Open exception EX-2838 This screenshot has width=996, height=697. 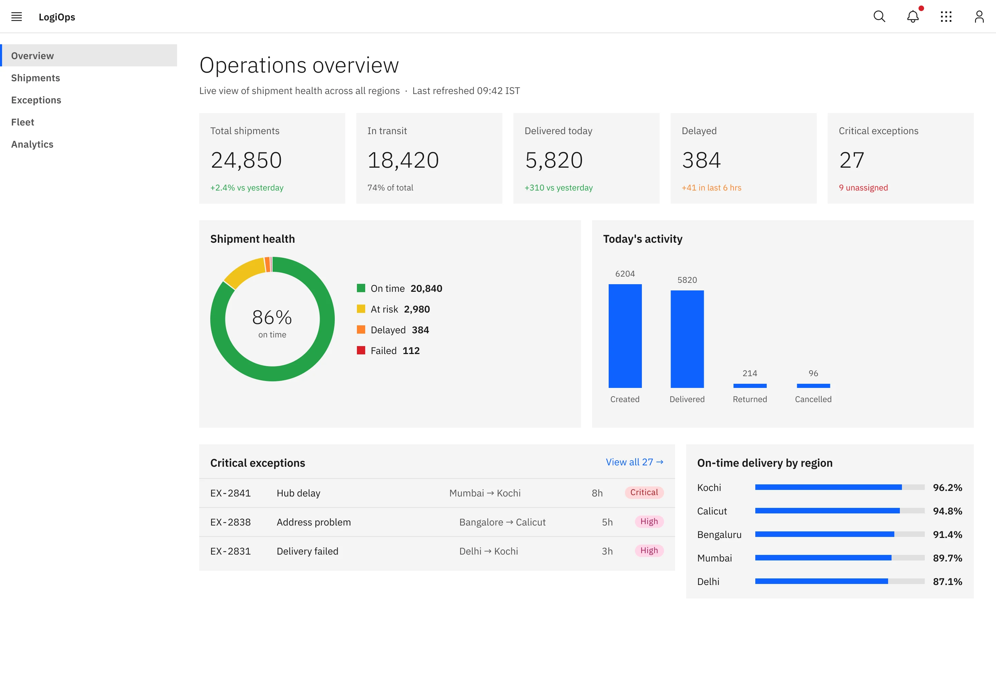(x=437, y=522)
